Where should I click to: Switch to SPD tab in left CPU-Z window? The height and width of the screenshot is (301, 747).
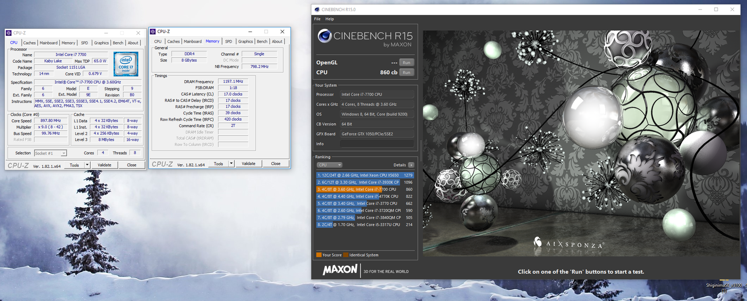[84, 43]
